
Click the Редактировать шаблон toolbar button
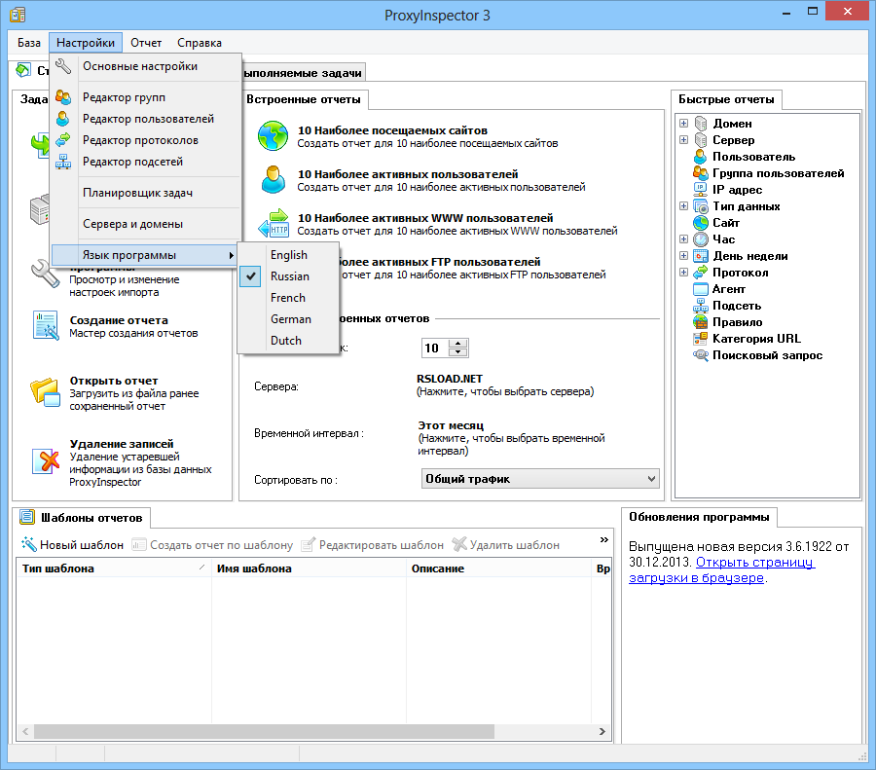372,544
